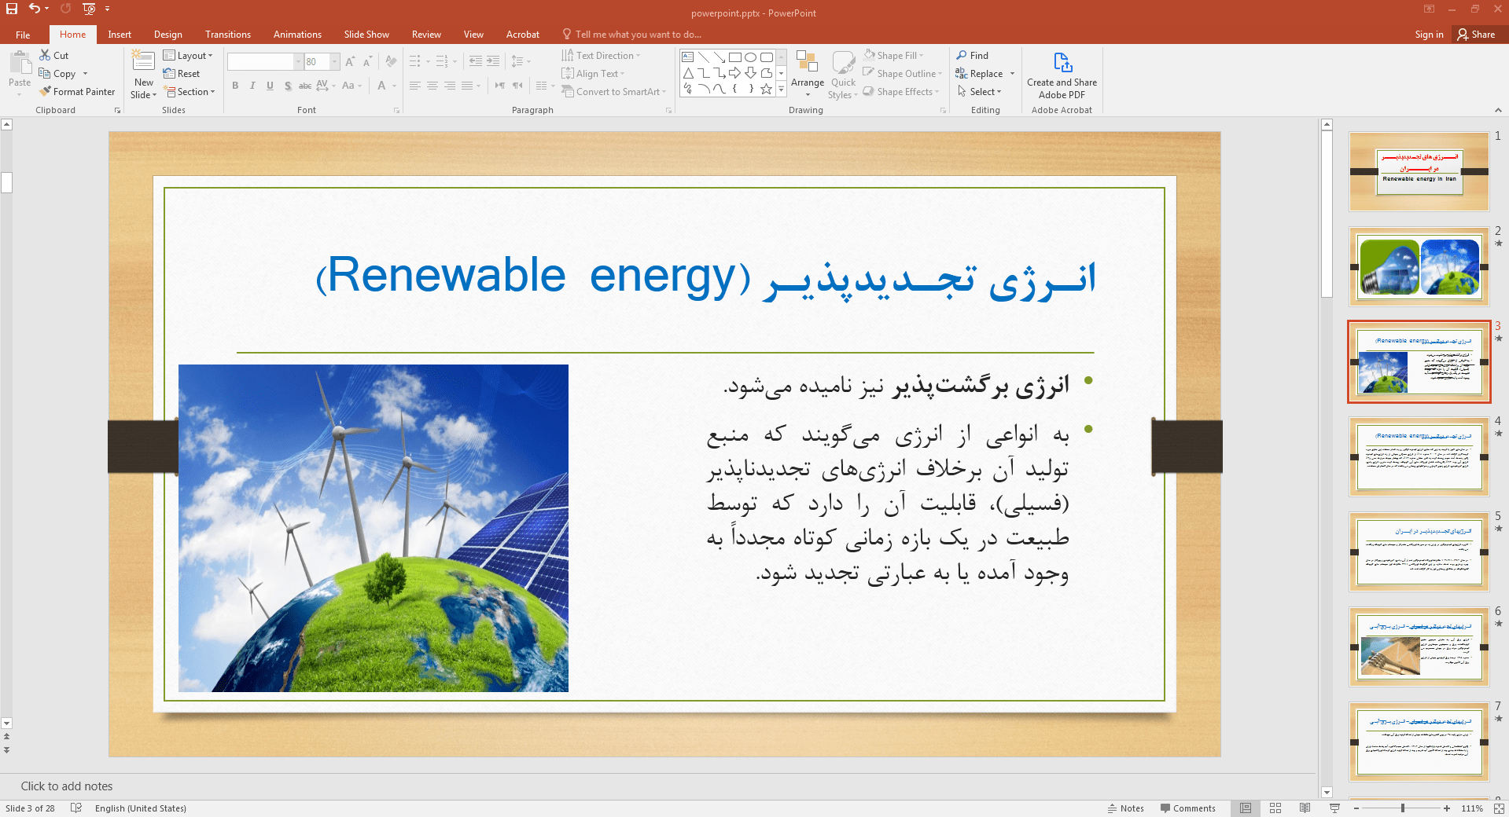Decrease the list indent level
Viewport: 1509px width, 817px height.
(476, 61)
